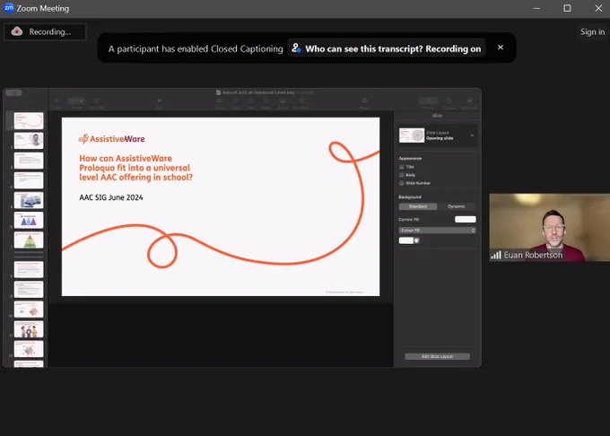Screen dimensions: 610x436
Task: Click the Zoom app logo in title bar
Action: [x=9, y=8]
